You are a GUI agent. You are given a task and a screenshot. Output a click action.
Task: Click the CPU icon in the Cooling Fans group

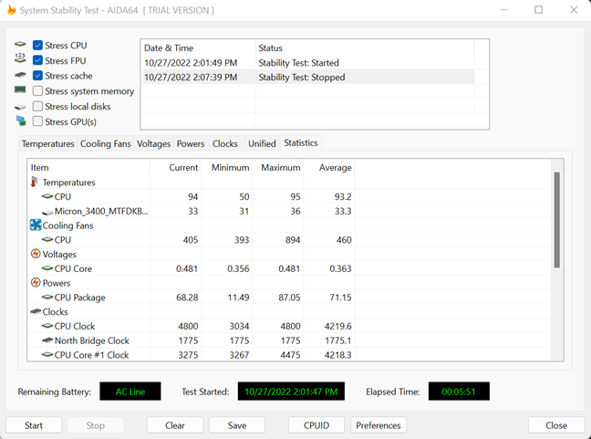tap(47, 239)
